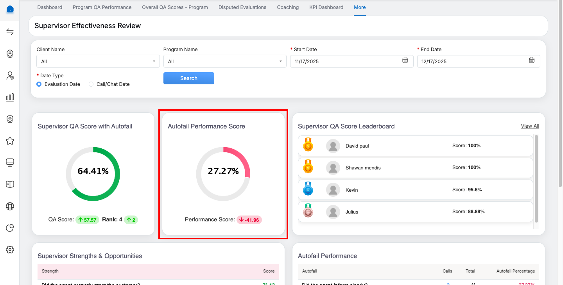Click the home icon in sidebar
The image size is (563, 285).
coord(10,9)
